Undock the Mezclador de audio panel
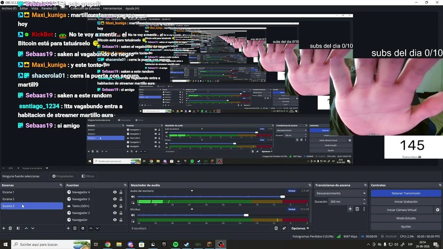 tap(310, 185)
